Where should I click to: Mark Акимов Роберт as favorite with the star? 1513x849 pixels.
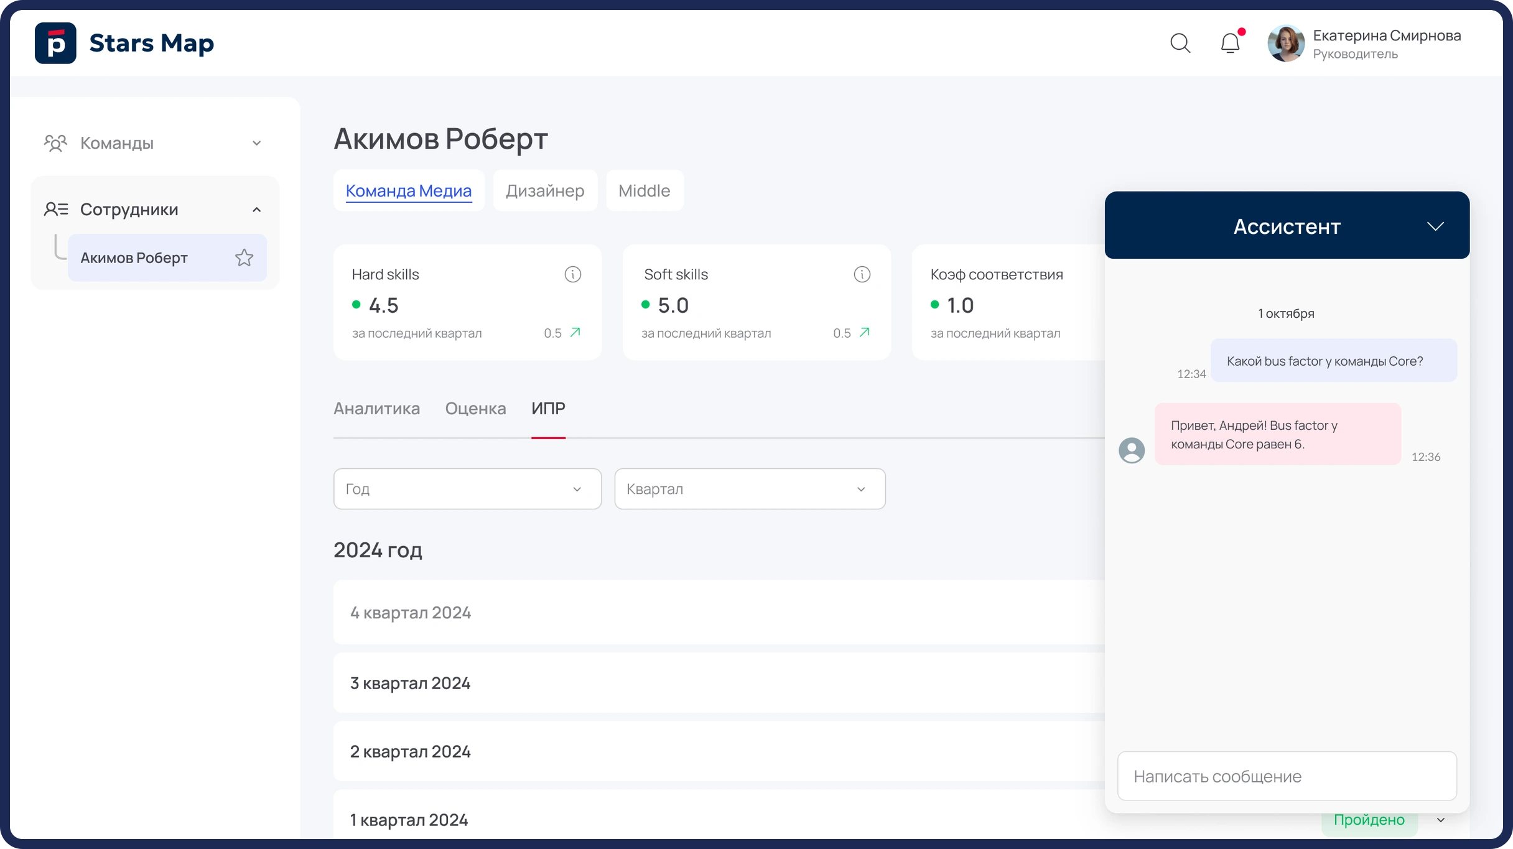pos(244,257)
